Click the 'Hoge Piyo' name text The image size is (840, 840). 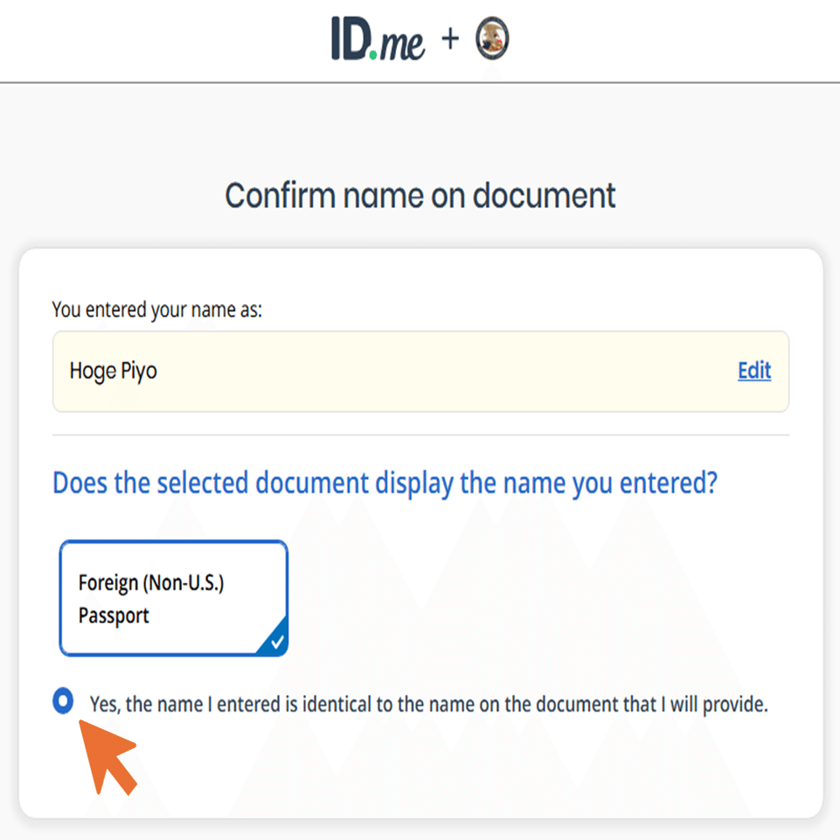click(113, 371)
